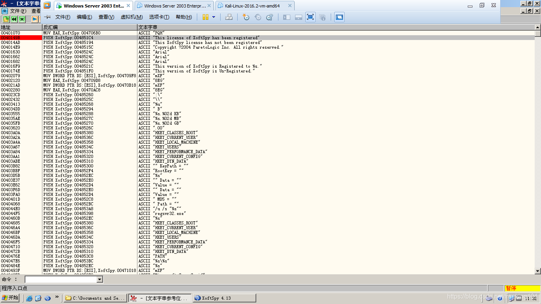The height and width of the screenshot is (304, 541).
Task: Open VMware 编辑(E) menu
Action: point(84,17)
